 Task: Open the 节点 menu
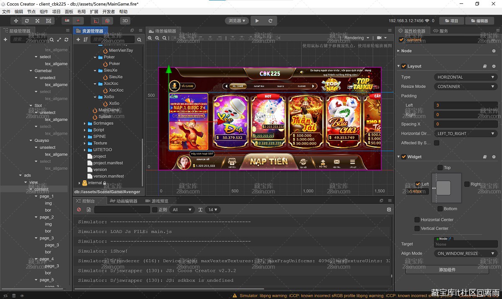[x=31, y=12]
